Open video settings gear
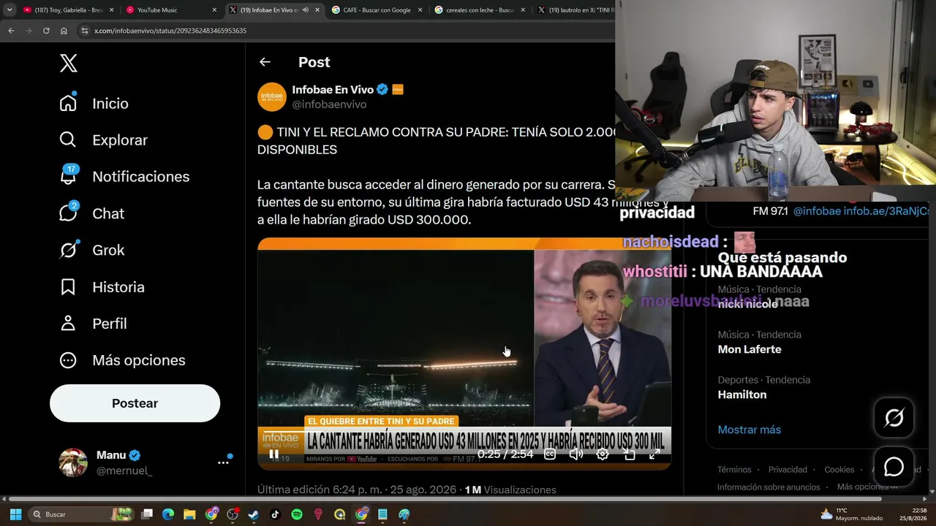 click(x=603, y=454)
